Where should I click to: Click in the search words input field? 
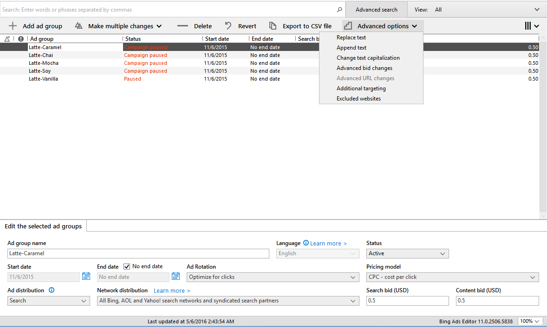[168, 10]
